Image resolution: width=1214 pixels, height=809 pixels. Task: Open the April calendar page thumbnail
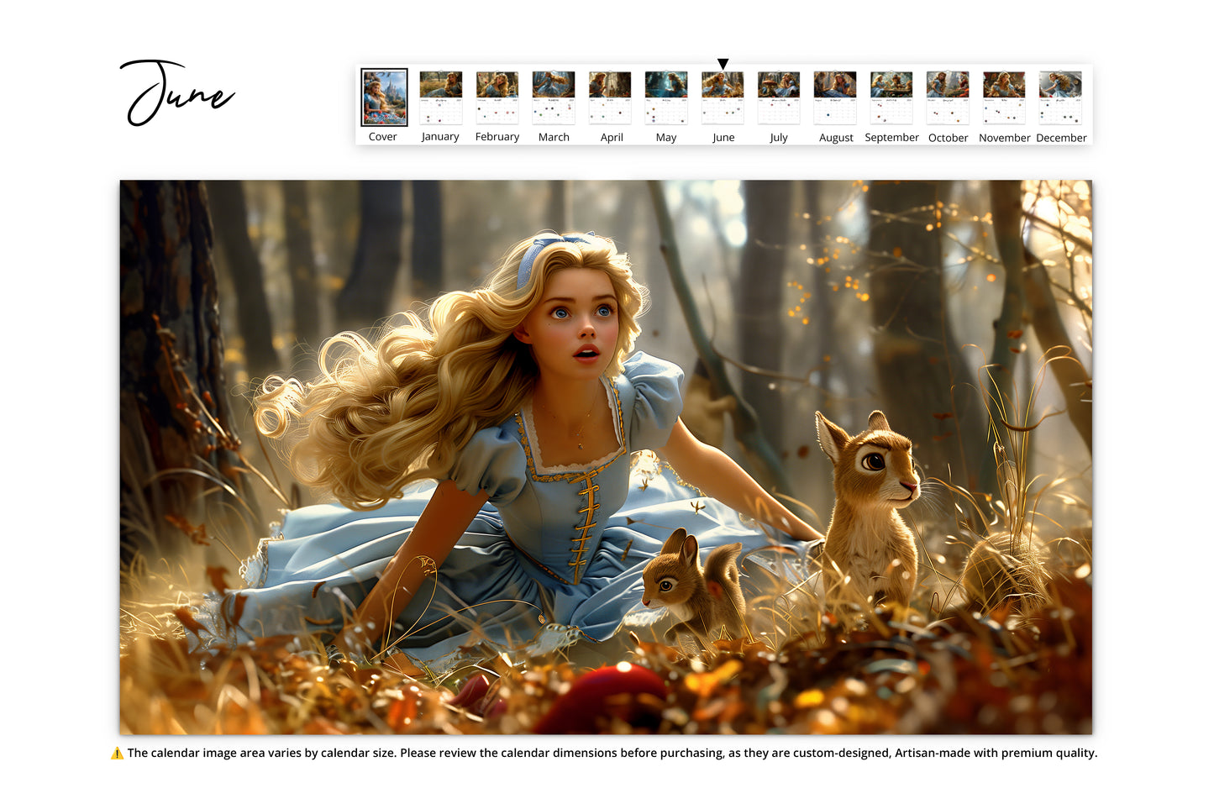point(610,97)
